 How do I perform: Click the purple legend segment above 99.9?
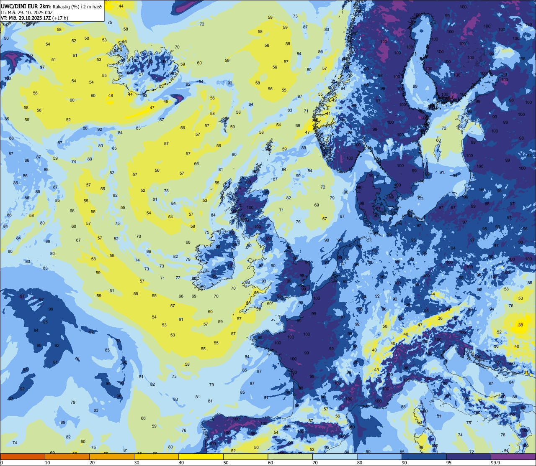pos(513,456)
